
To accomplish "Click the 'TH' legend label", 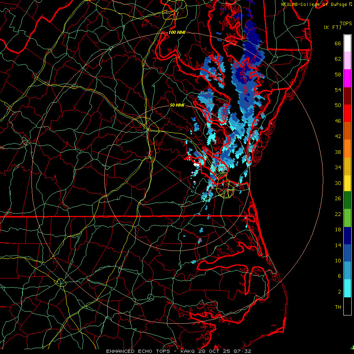I will point(338,307).
